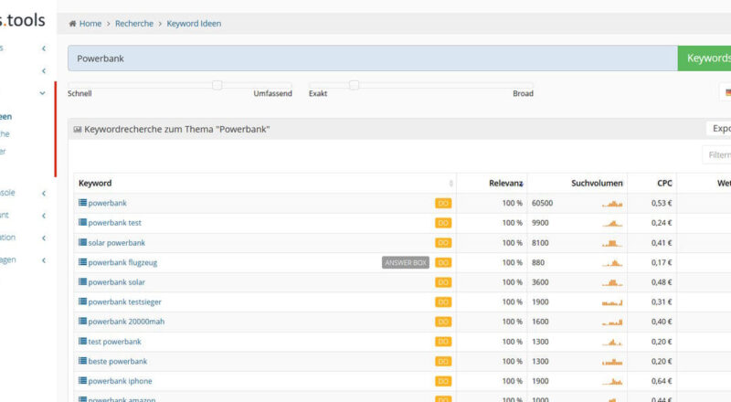731x402 pixels.
Task: Click the list icon beside 'powerbank 20000mah'
Action: tap(82, 321)
